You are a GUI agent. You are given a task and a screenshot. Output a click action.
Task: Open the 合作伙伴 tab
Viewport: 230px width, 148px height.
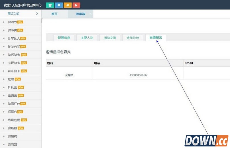(x=133, y=38)
